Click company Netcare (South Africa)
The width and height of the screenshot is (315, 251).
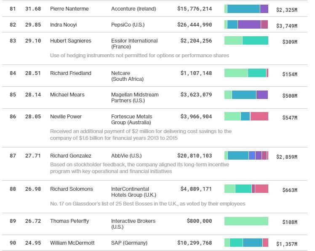(127, 76)
